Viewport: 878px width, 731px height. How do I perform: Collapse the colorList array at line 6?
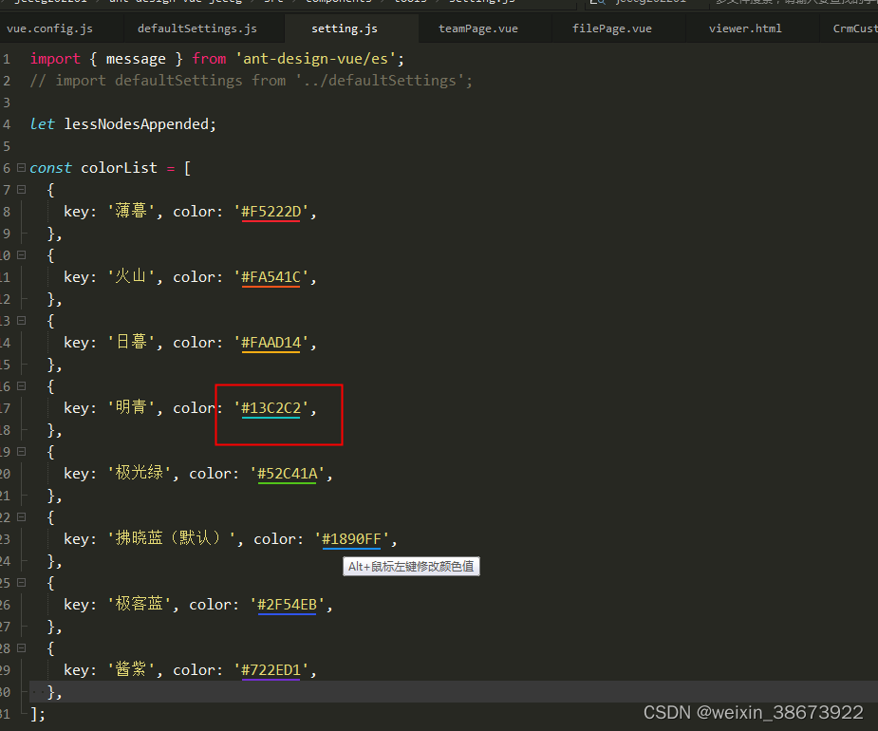click(x=21, y=167)
